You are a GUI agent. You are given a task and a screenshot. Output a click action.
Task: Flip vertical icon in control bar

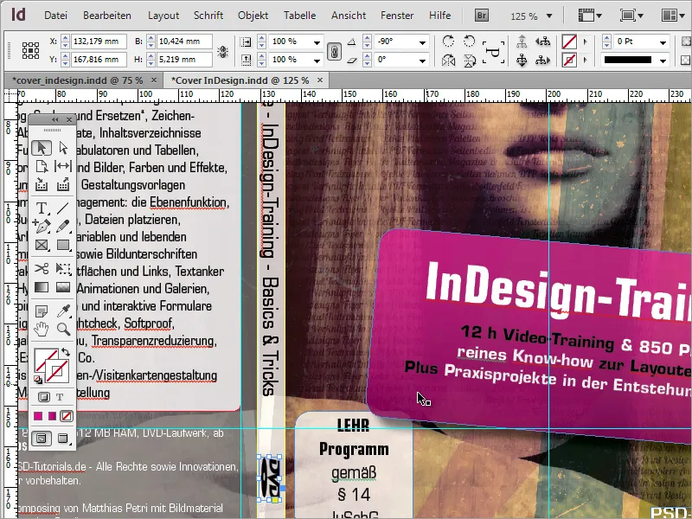coord(470,60)
